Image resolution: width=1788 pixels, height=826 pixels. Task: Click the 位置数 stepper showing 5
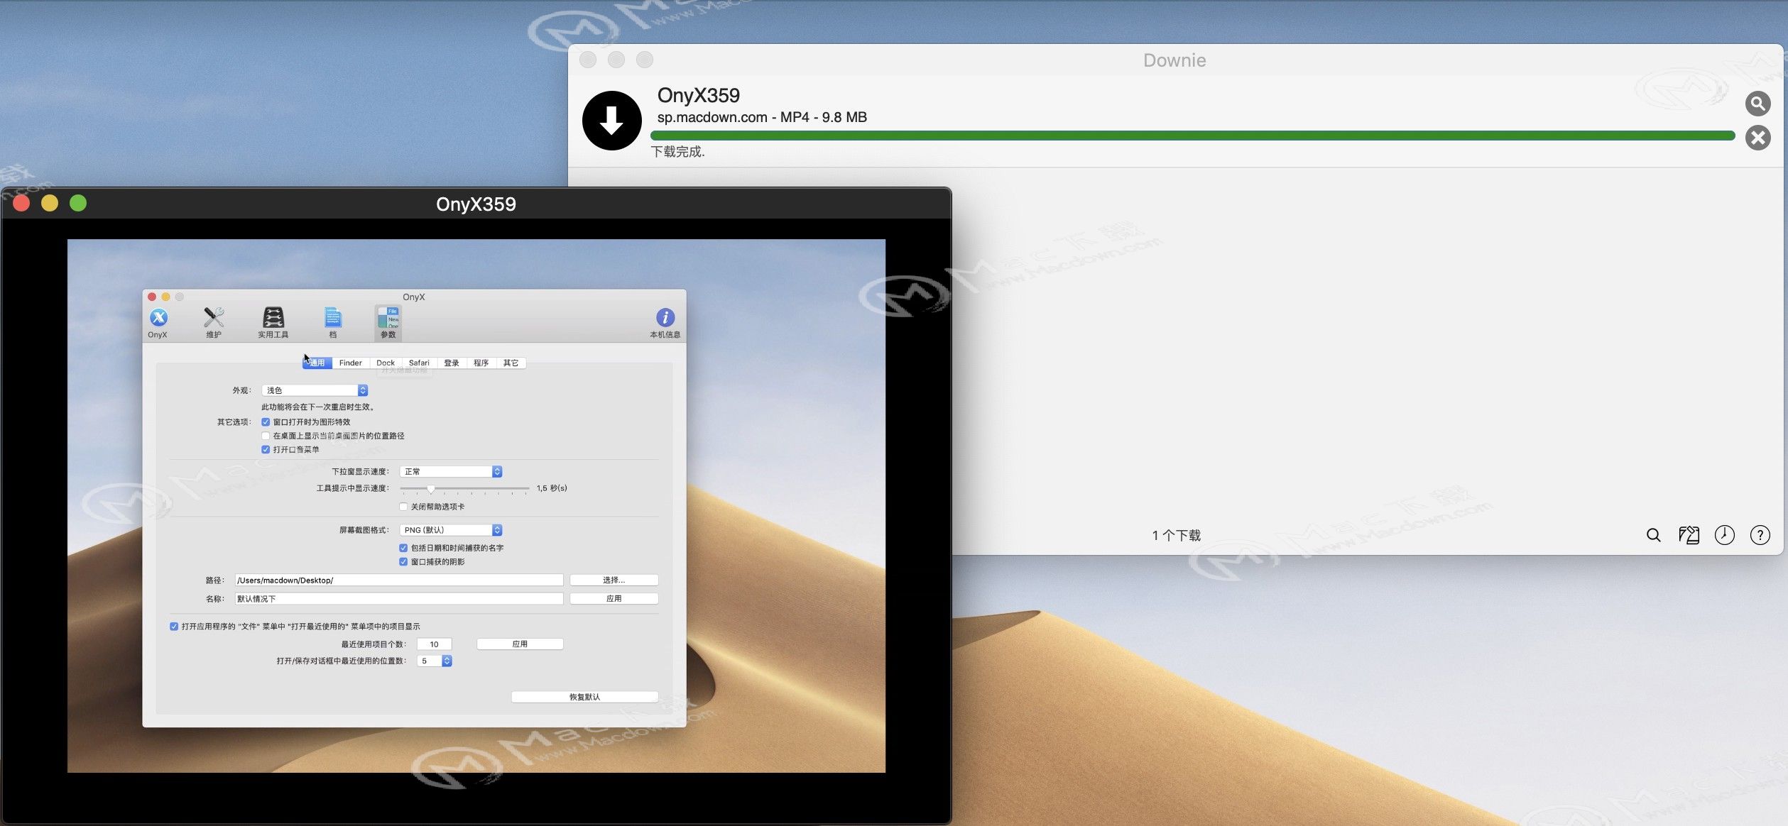coord(447,661)
